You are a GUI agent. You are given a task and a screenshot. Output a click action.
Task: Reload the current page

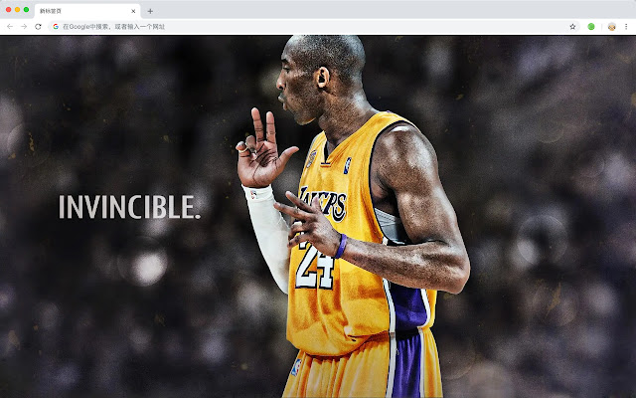38,27
